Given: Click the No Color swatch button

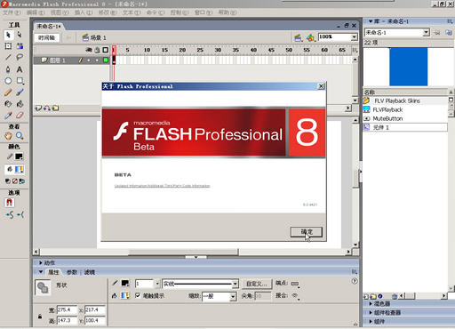Looking at the screenshot, I should (x=15, y=181).
